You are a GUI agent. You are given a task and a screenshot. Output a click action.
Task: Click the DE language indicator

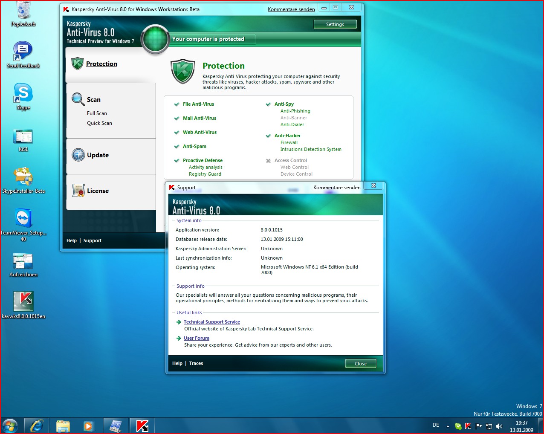pos(436,425)
